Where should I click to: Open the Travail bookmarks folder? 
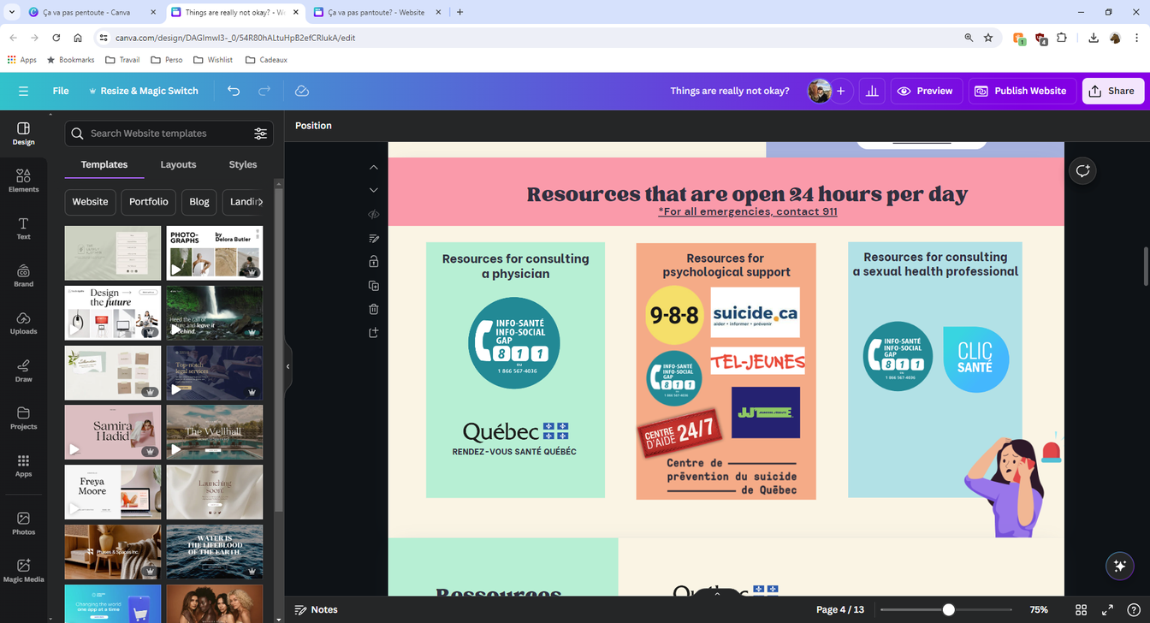122,60
